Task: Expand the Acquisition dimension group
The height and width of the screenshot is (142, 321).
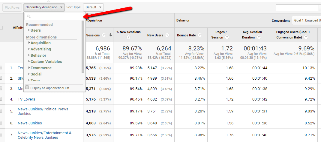Action: [40, 43]
